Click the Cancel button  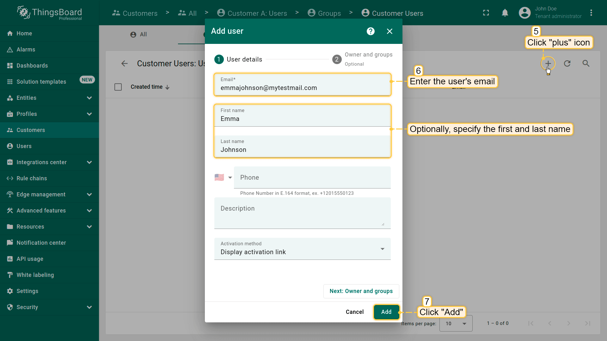[x=354, y=312]
